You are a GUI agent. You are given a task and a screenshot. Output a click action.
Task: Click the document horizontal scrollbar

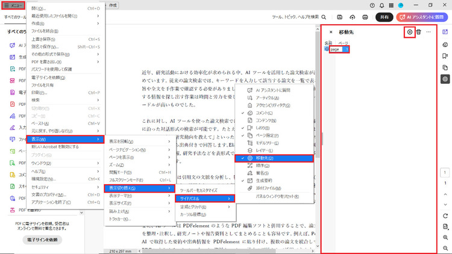tap(209, 251)
